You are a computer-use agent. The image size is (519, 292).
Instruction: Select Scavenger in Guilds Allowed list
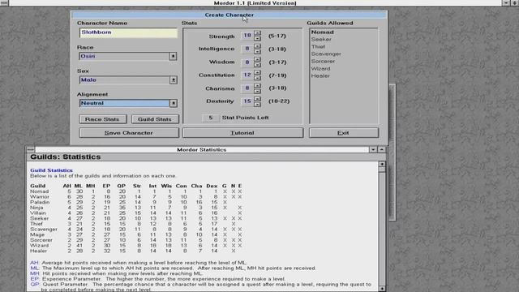[x=326, y=54]
